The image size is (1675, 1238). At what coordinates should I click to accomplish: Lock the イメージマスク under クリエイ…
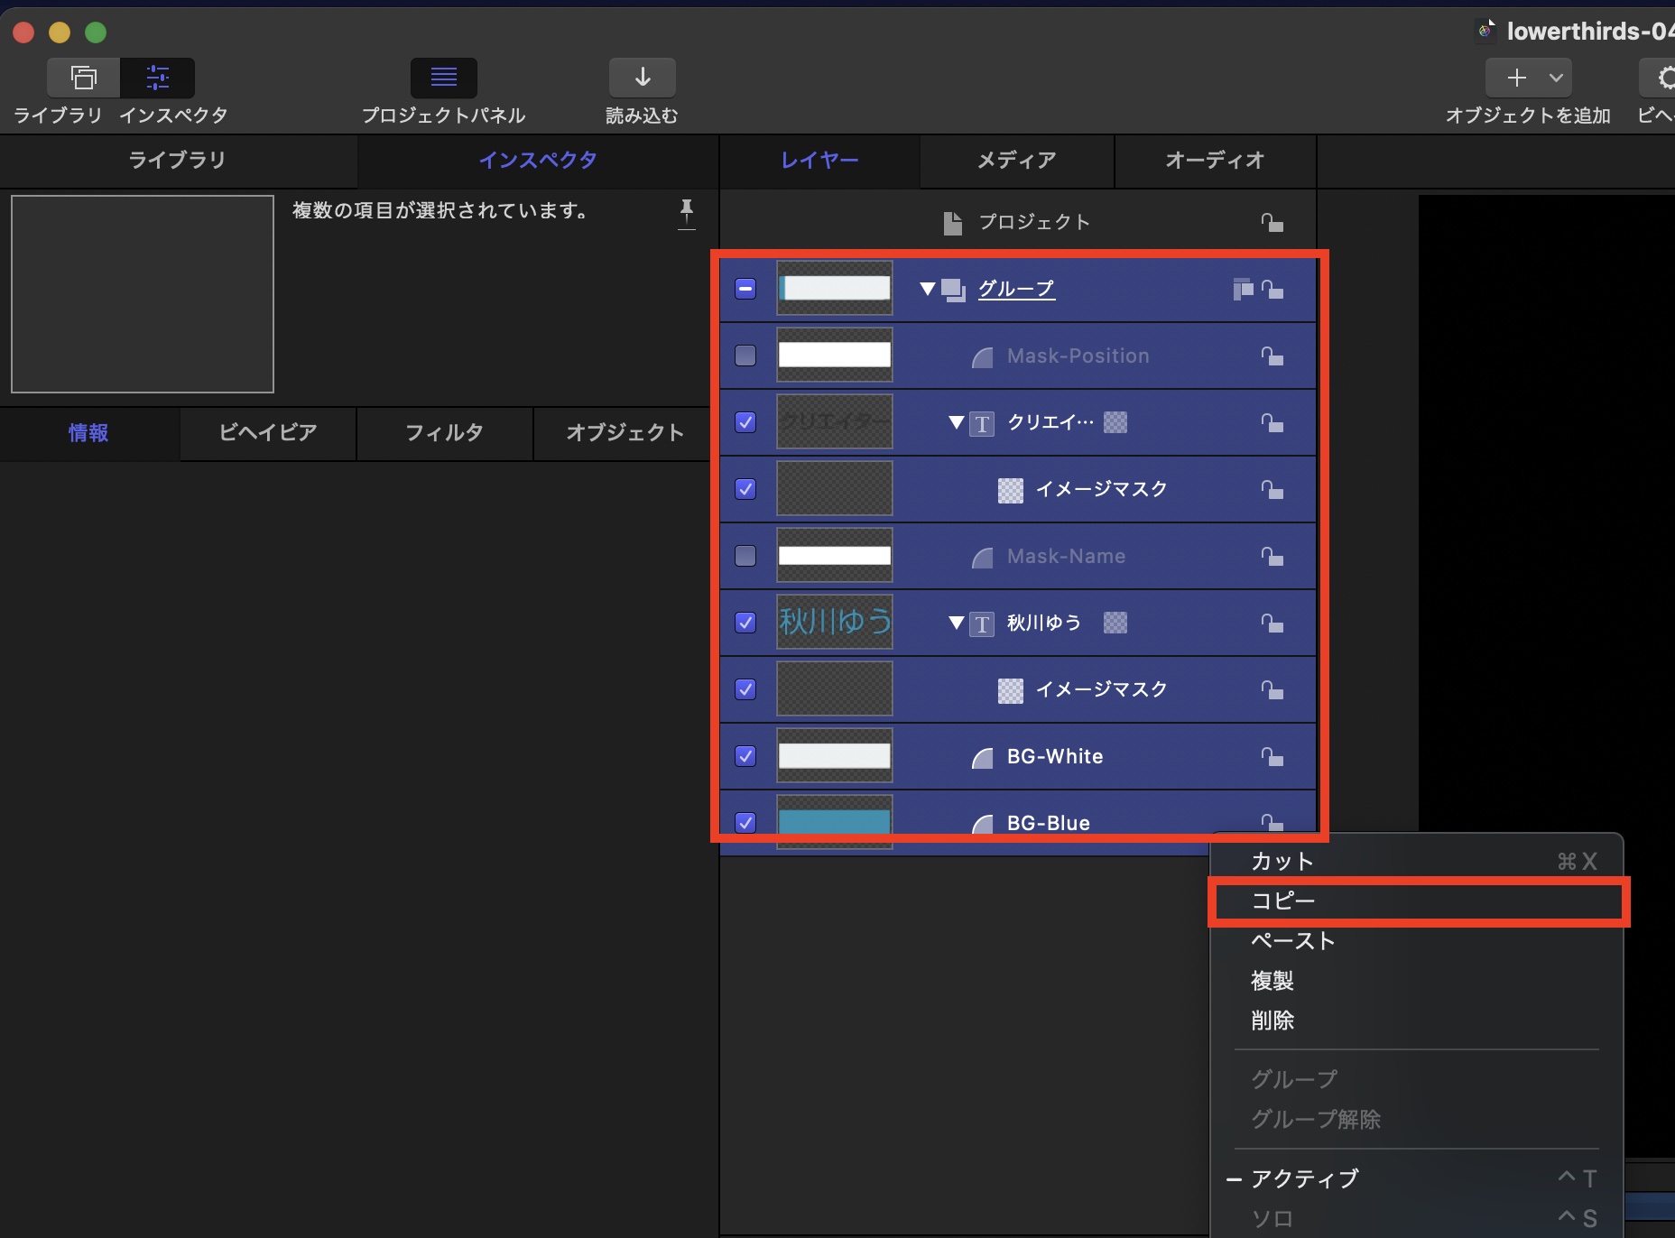pos(1272,489)
